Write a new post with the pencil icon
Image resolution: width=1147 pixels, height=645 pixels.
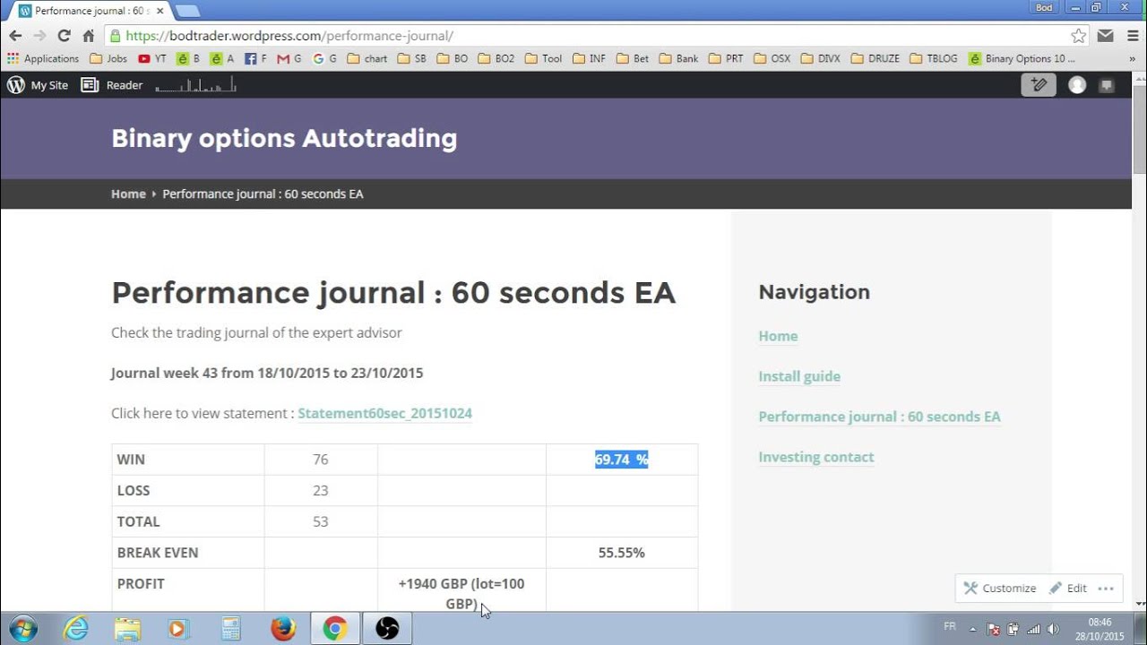(1039, 85)
